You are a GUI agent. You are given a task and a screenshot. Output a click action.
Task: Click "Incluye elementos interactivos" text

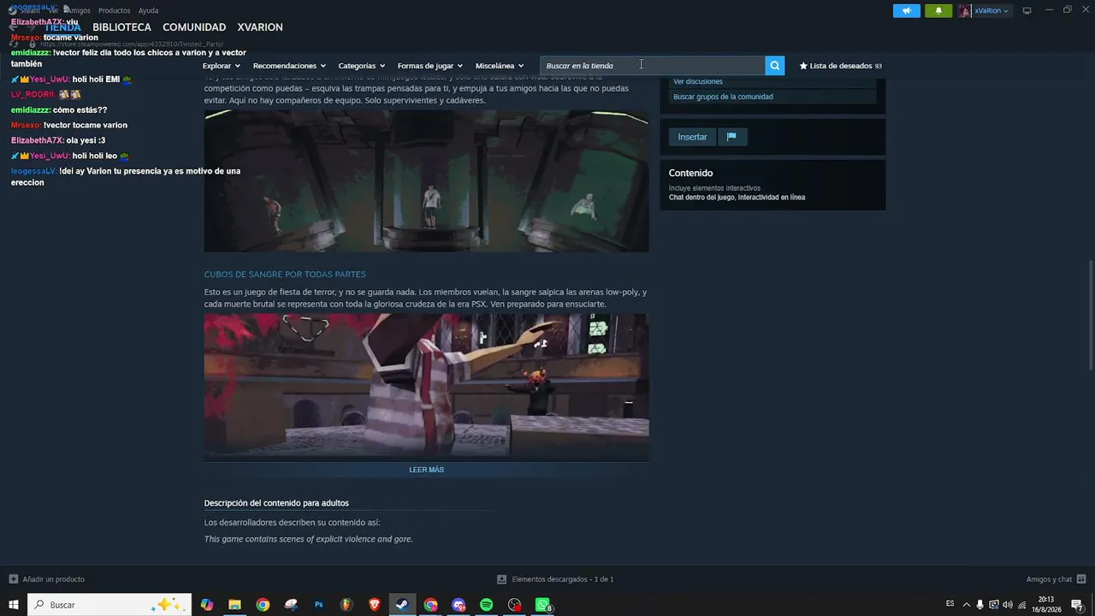714,188
